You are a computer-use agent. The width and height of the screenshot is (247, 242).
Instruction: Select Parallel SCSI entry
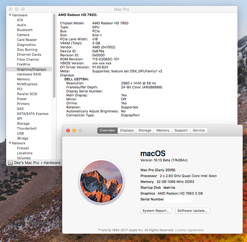[x=27, y=94]
